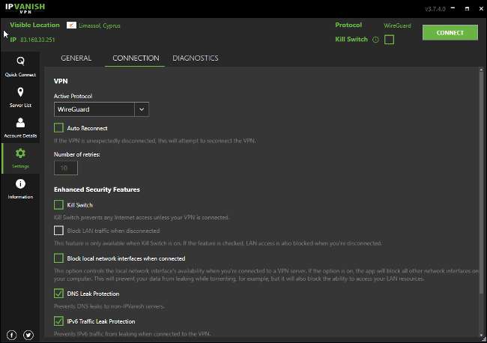Click the WireGuard protocol combo box
Screen dimensions: 487x343
pyautogui.click(x=101, y=109)
